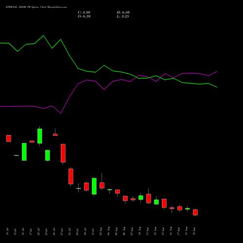Click the 19 Aug date label on the axis

(x=194, y=231)
